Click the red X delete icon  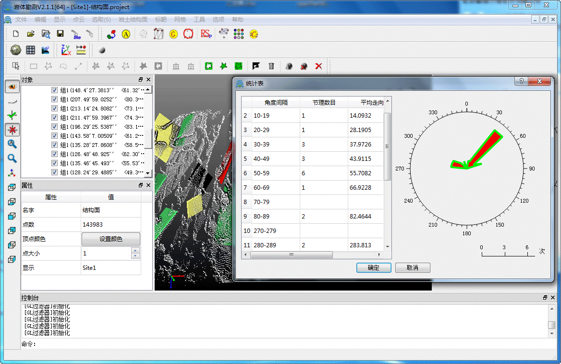[x=318, y=66]
